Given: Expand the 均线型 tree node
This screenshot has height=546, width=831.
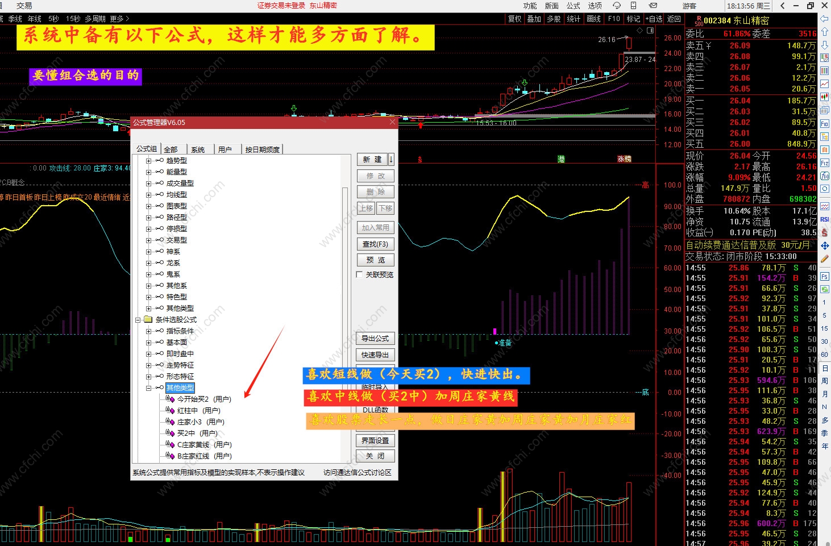Looking at the screenshot, I should coord(148,195).
